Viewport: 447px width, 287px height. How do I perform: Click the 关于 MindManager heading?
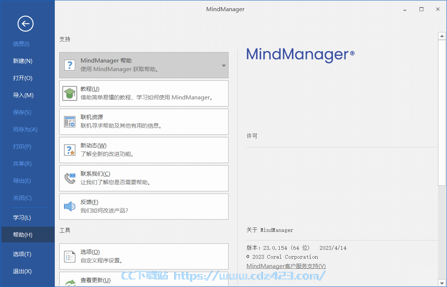[x=270, y=230]
